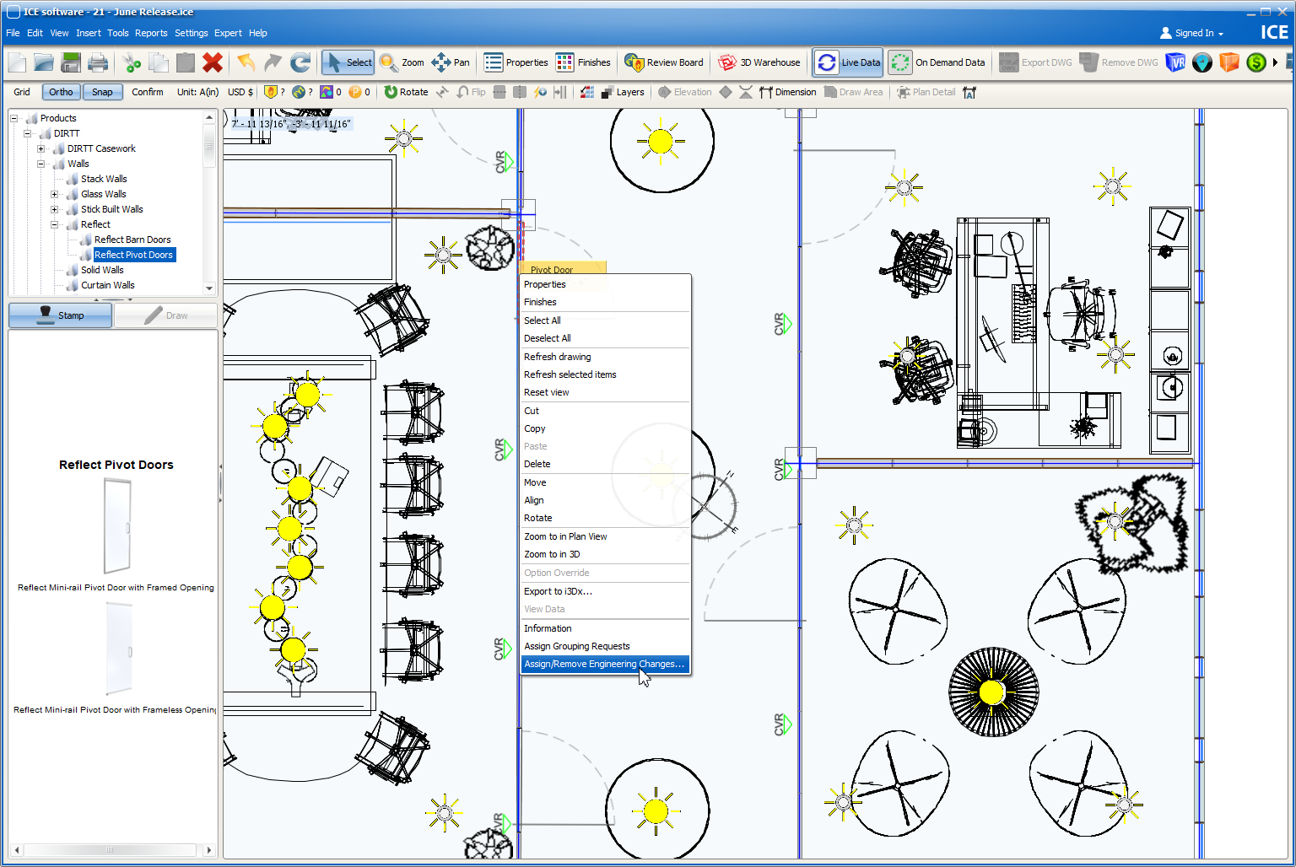
Task: Open the Expert menu
Action: 228,33
